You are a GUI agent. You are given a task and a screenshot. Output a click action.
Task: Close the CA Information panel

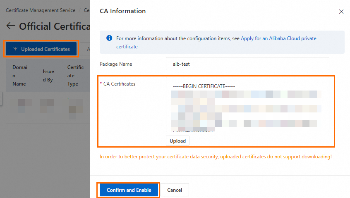(x=341, y=12)
